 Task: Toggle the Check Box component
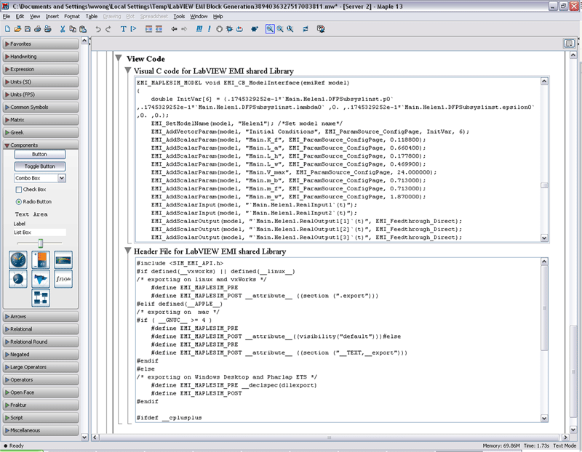point(19,189)
